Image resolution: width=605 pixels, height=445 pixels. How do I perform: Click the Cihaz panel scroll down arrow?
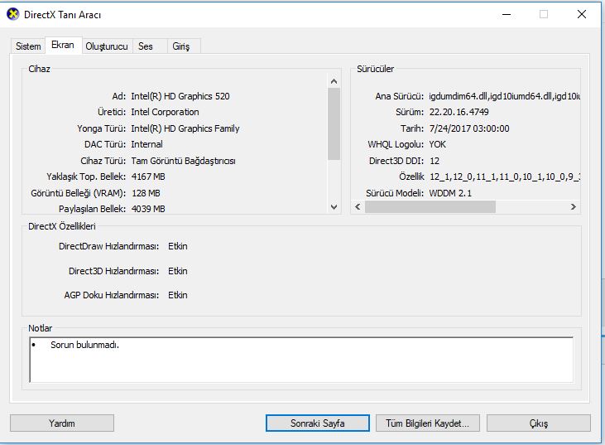(334, 207)
